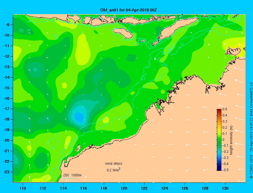Click the '110' longitude axis label
This screenshot has height=193, width=253.
[x=23, y=188]
